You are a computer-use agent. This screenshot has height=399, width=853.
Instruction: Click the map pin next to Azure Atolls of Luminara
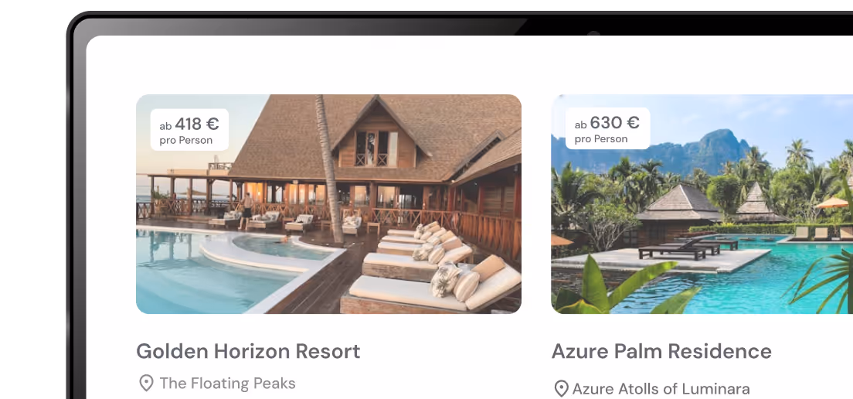tap(561, 389)
